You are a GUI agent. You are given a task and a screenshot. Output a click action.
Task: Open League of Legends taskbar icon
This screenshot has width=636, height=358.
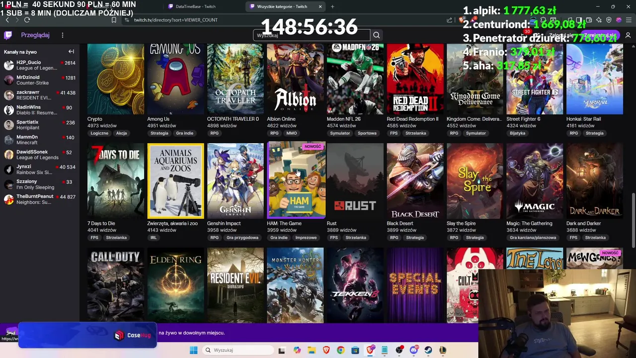coord(442,350)
